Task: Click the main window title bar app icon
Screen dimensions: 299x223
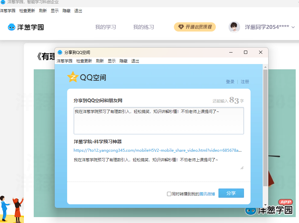Action: [x=3, y=2]
